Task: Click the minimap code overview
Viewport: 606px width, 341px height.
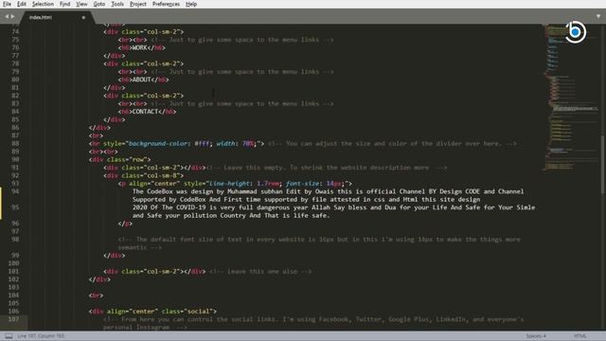Action: tap(570, 97)
